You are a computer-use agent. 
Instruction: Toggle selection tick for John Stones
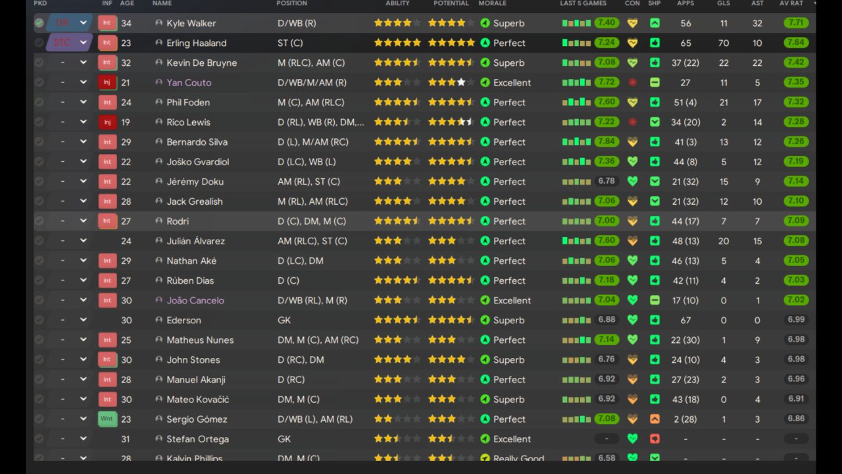pos(39,359)
